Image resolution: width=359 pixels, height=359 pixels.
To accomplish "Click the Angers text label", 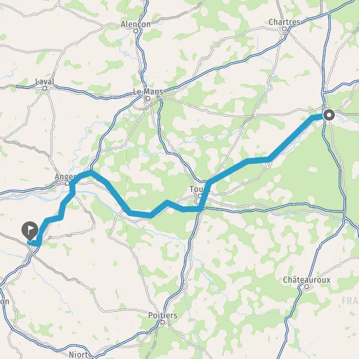I will tap(65, 177).
